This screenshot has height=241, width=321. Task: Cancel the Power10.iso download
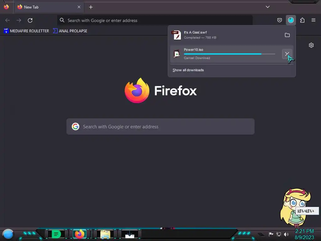pyautogui.click(x=287, y=54)
